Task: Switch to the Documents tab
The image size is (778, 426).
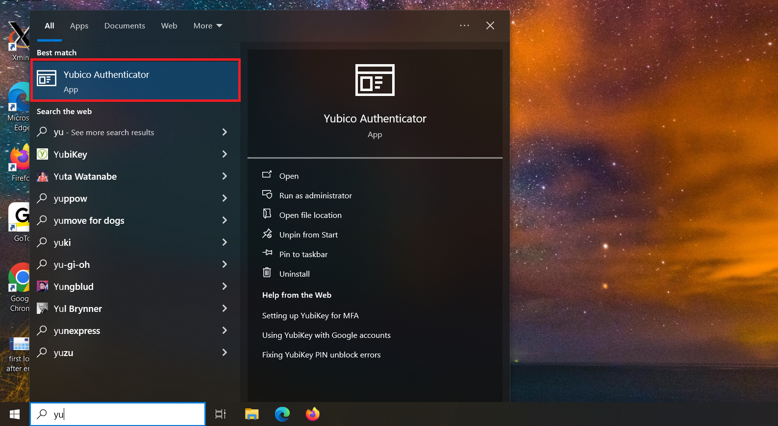Action: 125,25
